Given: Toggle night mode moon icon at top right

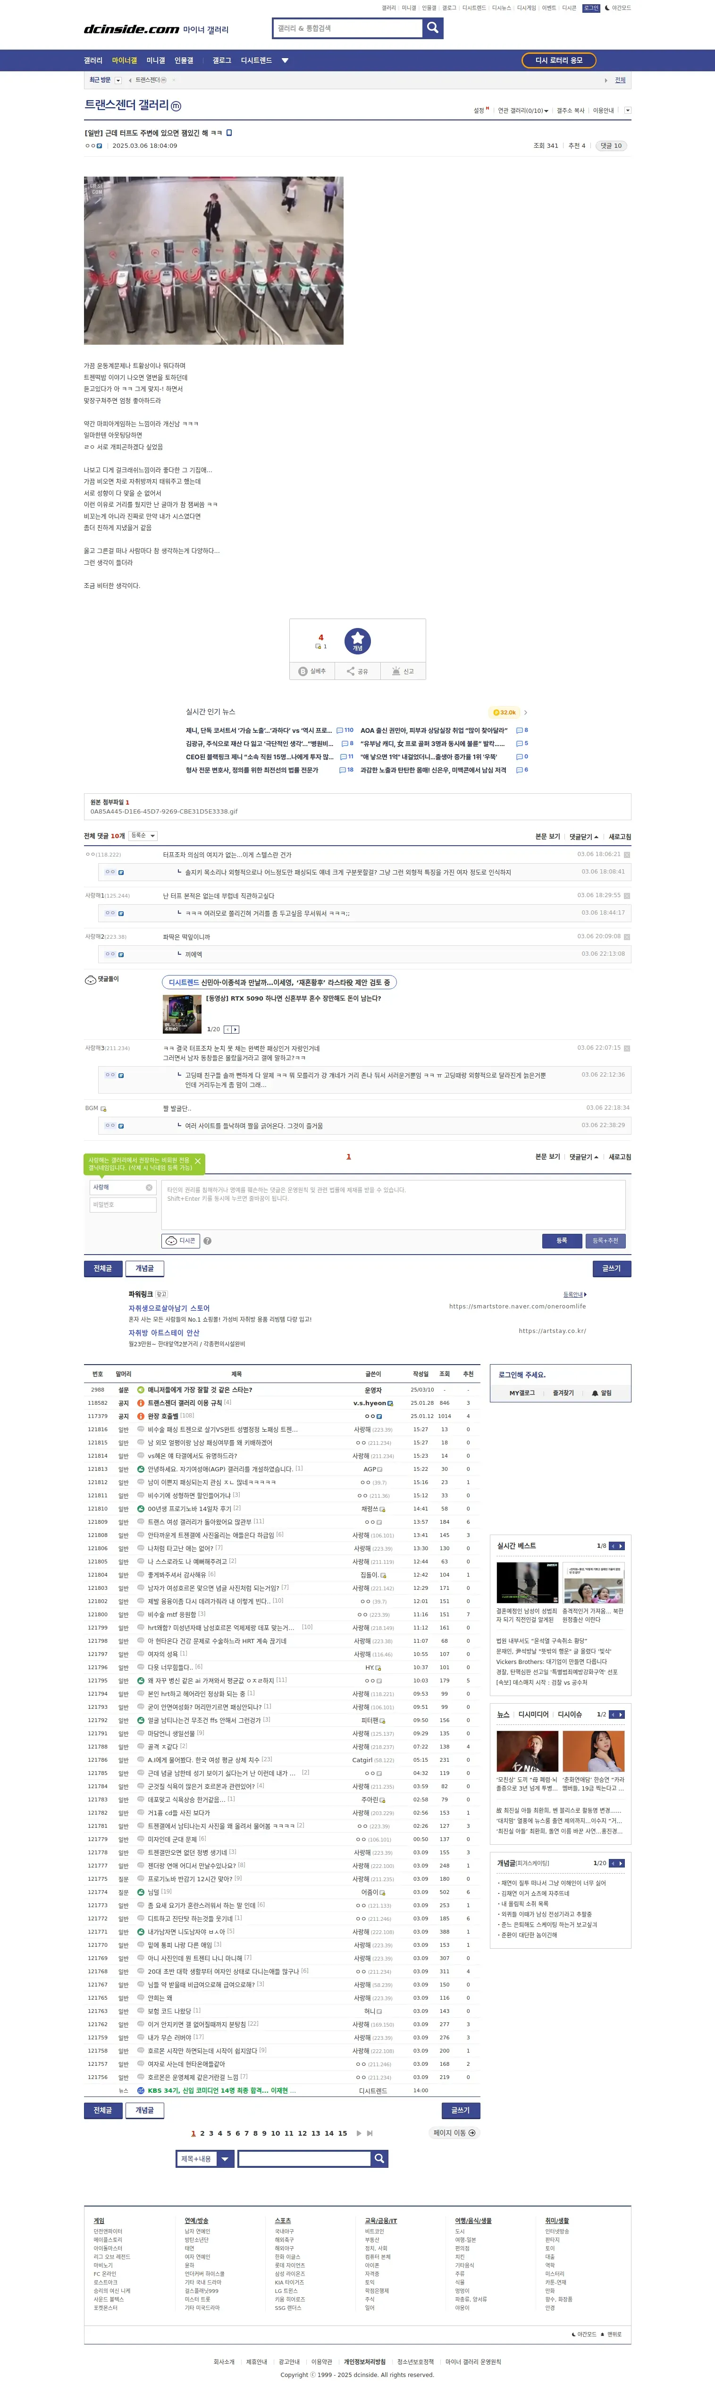Looking at the screenshot, I should (x=607, y=8).
